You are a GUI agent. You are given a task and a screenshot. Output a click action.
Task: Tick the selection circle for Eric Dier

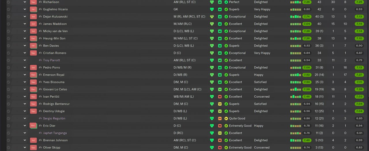8,126
